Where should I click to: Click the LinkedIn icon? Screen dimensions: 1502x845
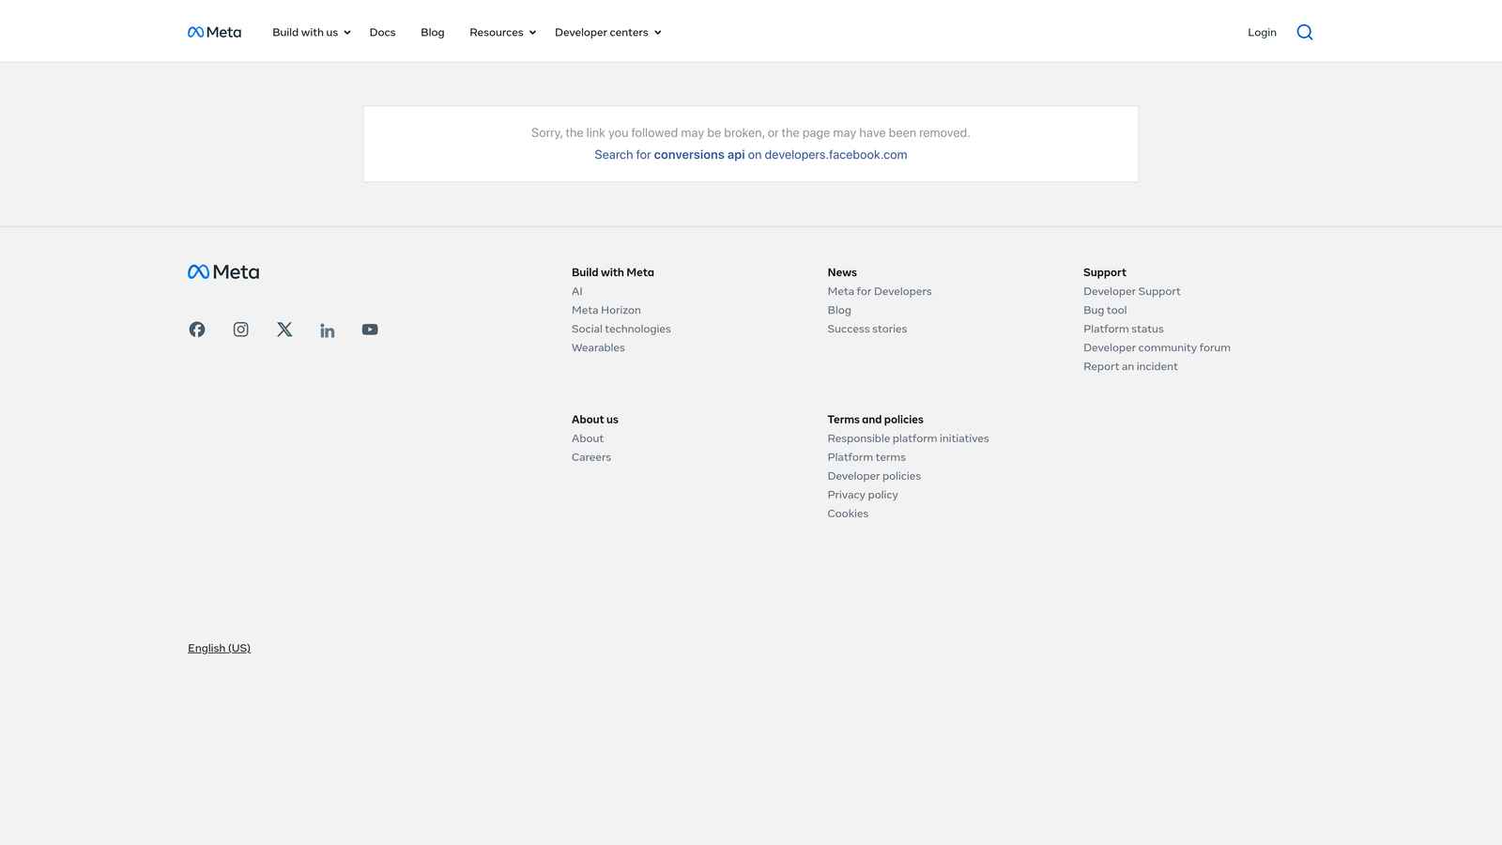point(327,330)
